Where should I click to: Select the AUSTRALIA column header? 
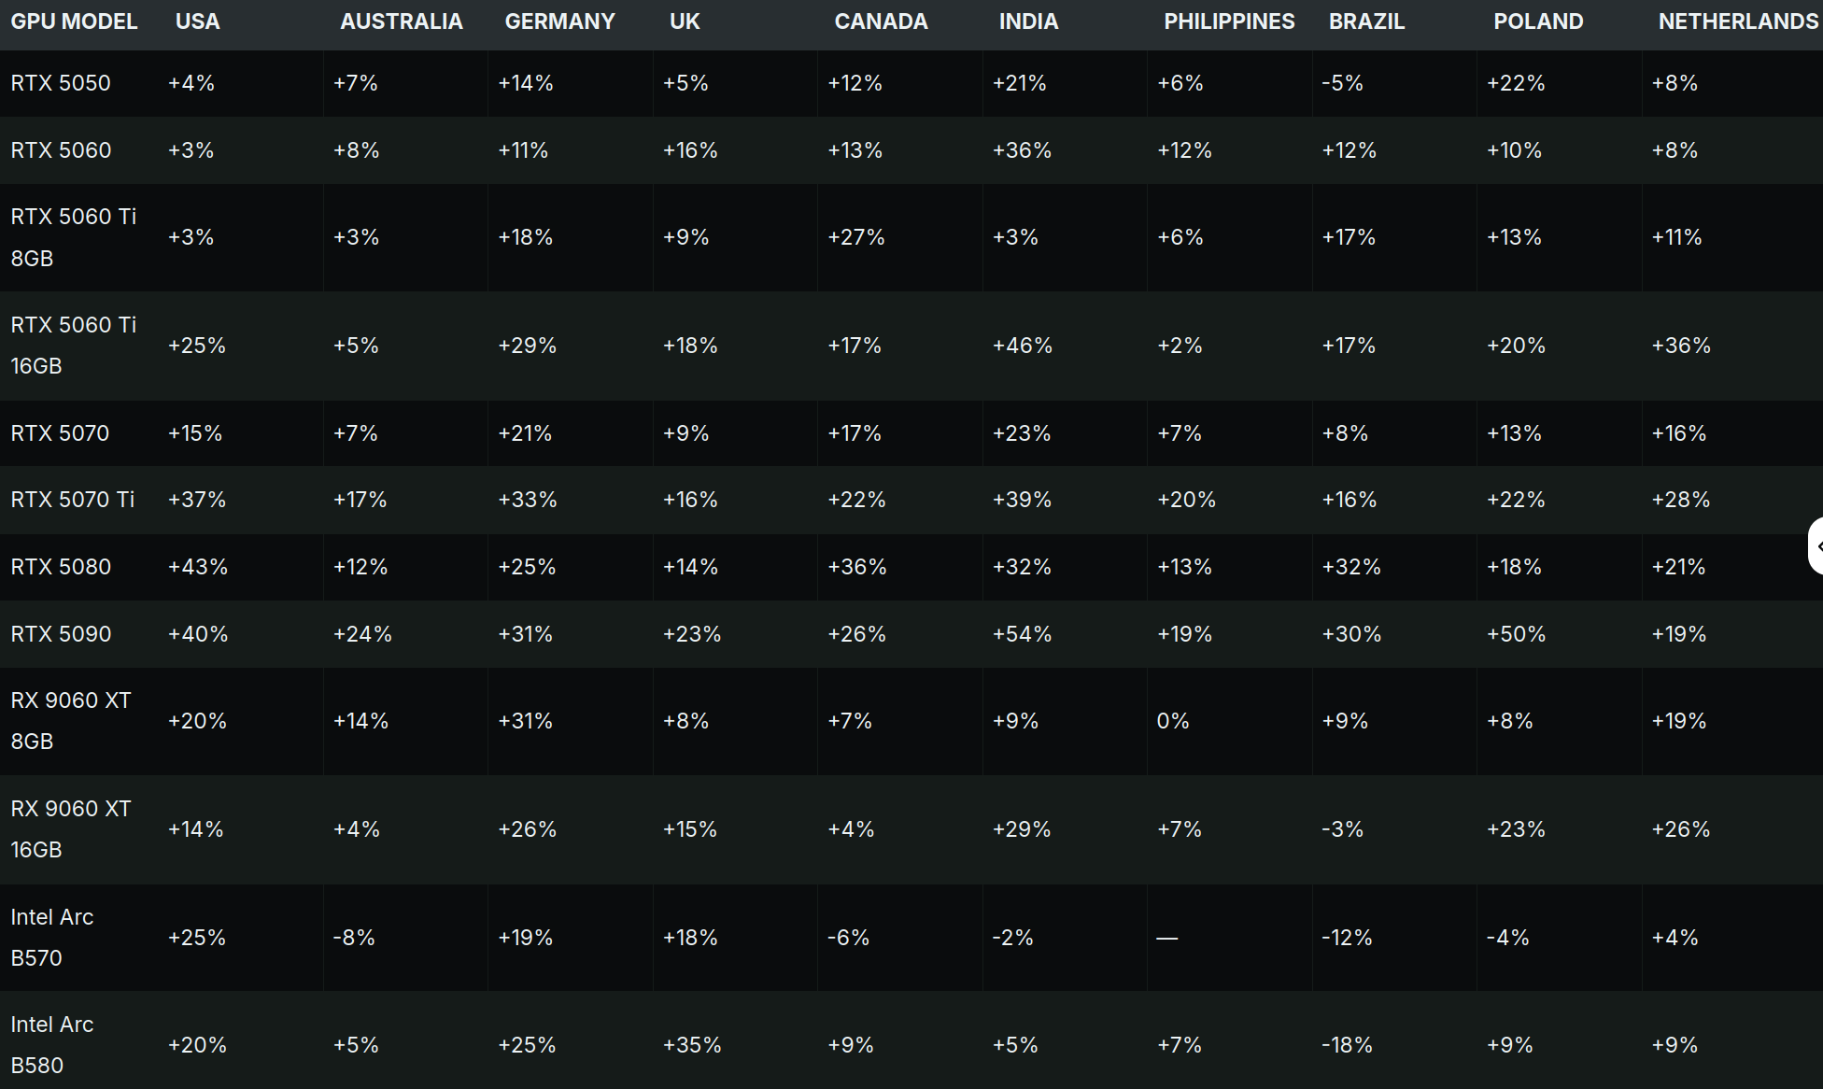401,21
